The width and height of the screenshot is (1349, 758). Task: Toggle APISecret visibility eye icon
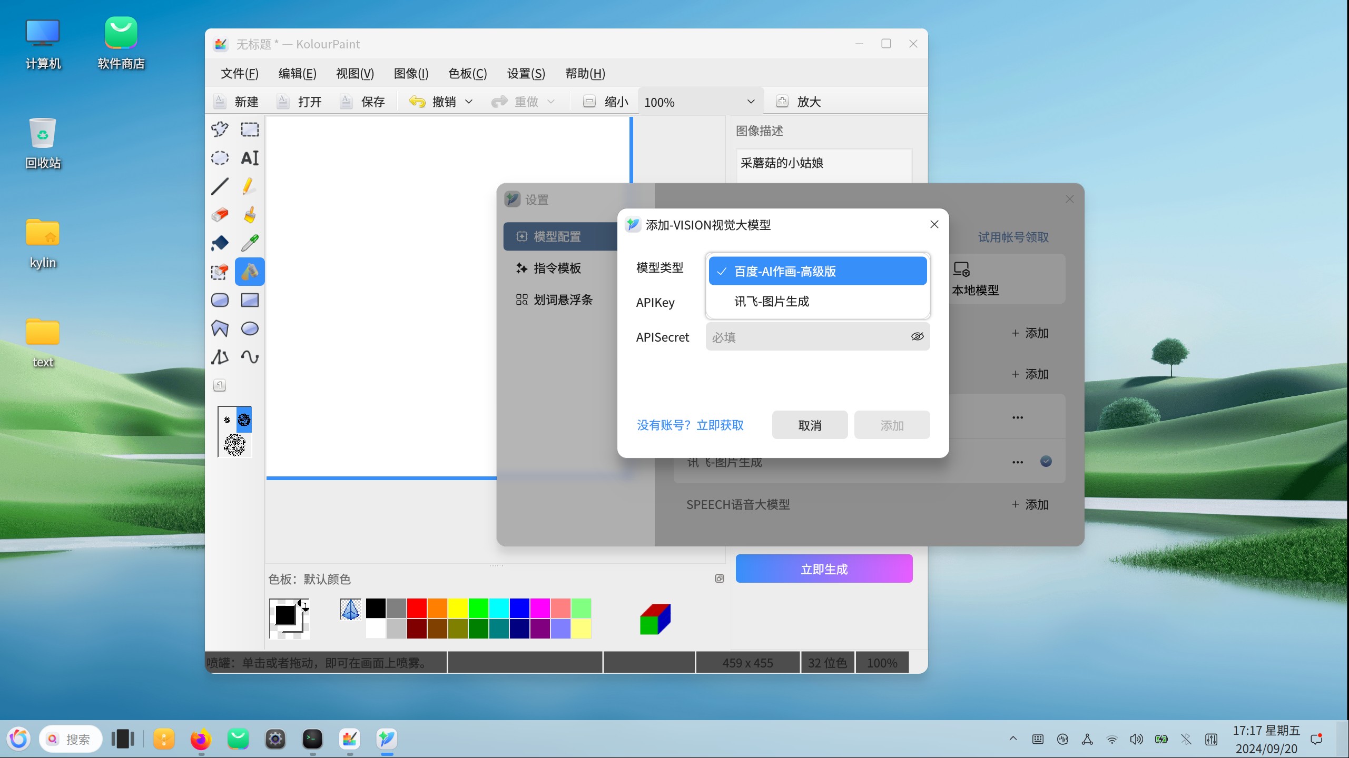917,336
